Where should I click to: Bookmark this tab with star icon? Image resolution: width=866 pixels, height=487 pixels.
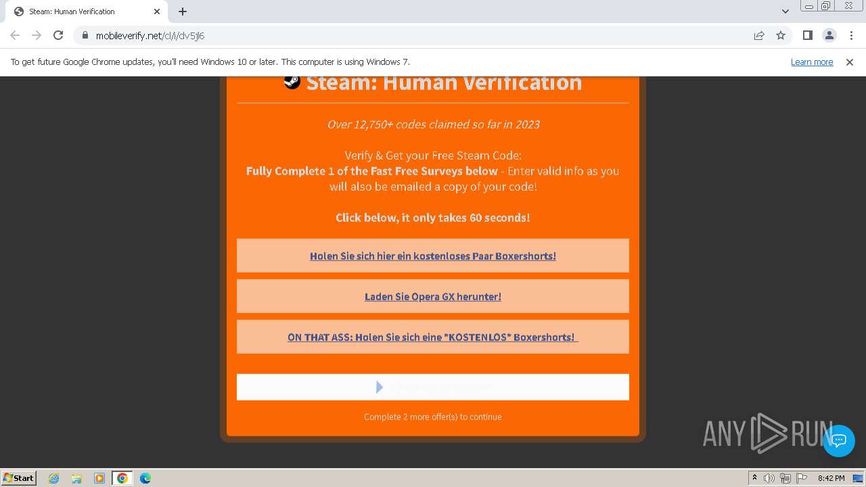[x=781, y=35]
